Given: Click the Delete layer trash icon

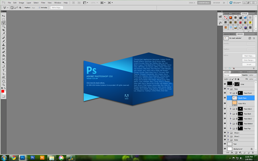Looking at the screenshot, I should click(x=253, y=153).
